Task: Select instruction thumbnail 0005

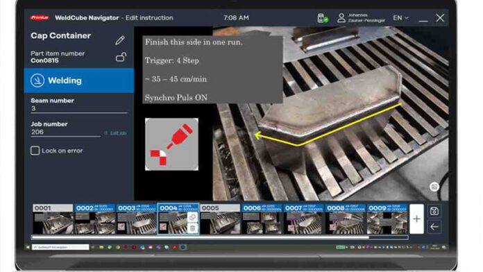Action: (x=220, y=219)
